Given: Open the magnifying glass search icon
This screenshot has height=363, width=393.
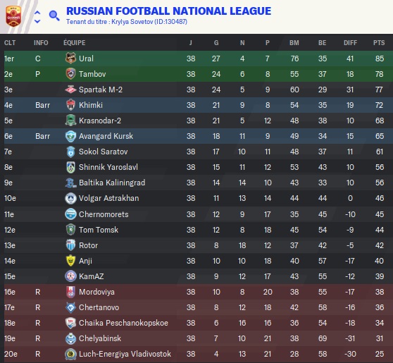Looking at the screenshot, I should click(x=54, y=16).
